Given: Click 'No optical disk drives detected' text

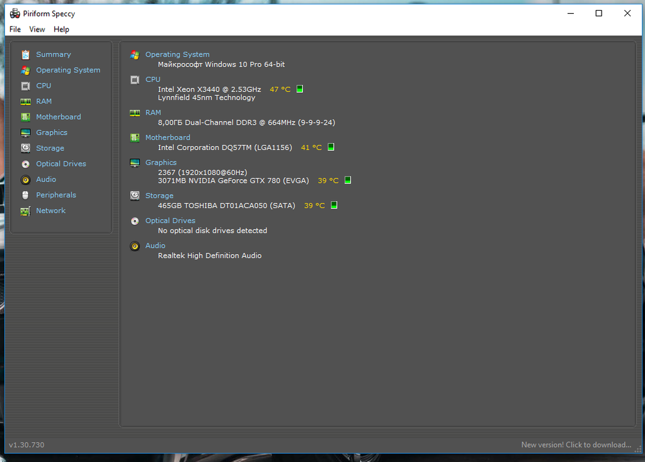Looking at the screenshot, I should point(213,231).
